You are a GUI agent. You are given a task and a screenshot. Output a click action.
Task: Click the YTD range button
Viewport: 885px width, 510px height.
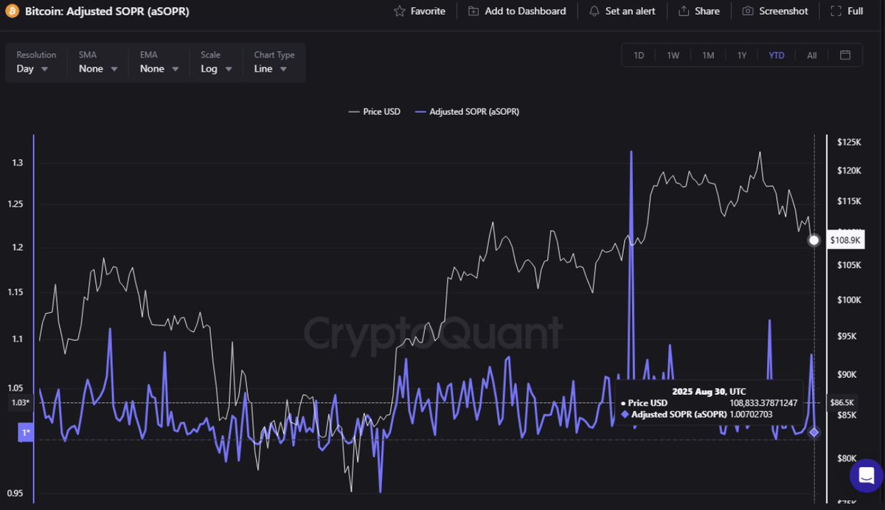point(777,55)
